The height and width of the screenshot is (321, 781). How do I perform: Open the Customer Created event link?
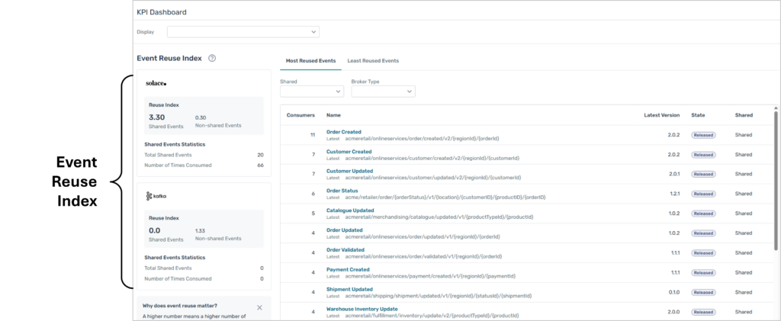point(349,152)
